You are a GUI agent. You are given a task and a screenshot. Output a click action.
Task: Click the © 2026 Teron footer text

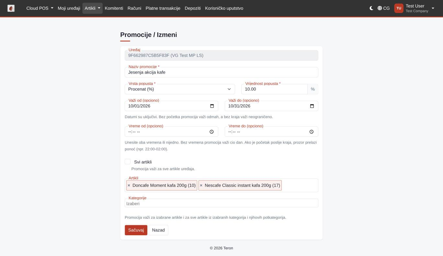[x=221, y=248]
